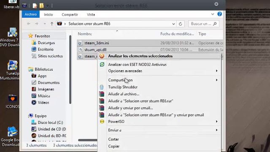Click the blue help question icon
The width and height of the screenshot is (270, 152).
(x=219, y=14)
